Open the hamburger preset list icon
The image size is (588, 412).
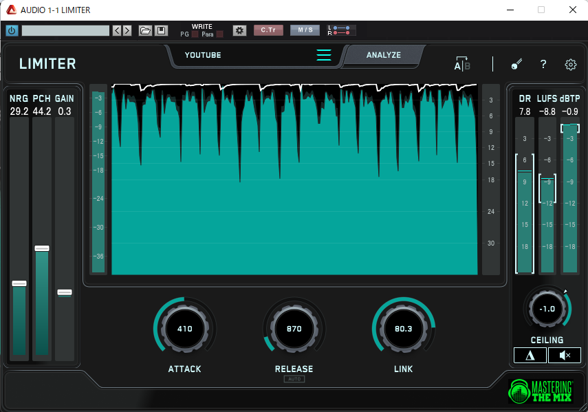pyautogui.click(x=324, y=55)
